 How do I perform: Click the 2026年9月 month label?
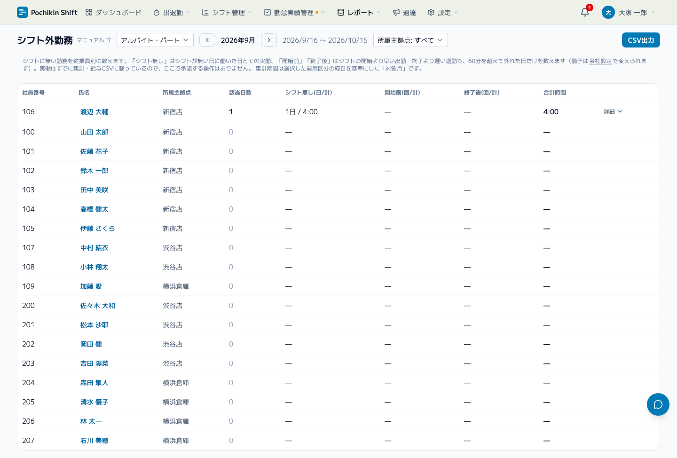coord(238,40)
